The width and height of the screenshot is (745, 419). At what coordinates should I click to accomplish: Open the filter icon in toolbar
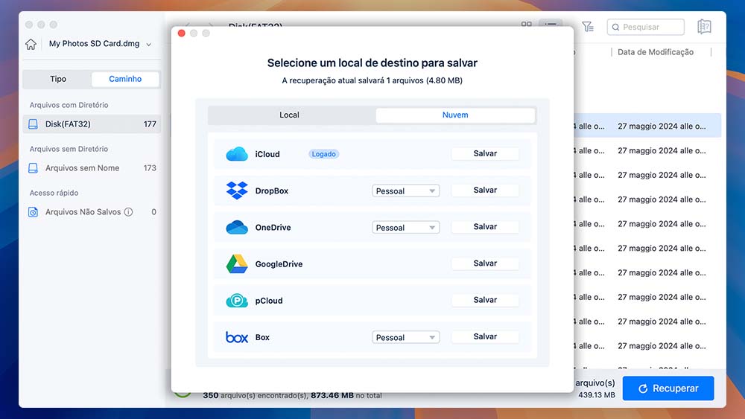point(588,27)
